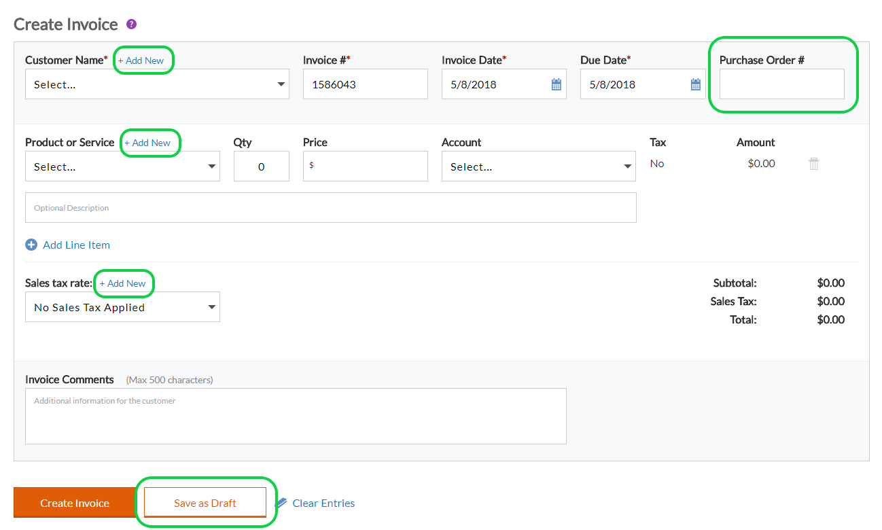Expand the Sales tax rate dropdown
Viewport: 882px width, 530px height.
click(x=122, y=307)
